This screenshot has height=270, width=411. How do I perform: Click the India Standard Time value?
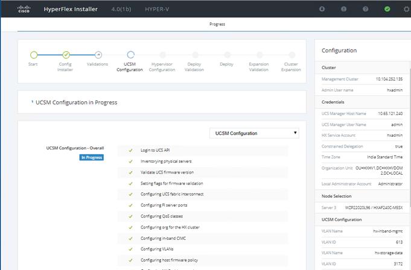point(385,157)
